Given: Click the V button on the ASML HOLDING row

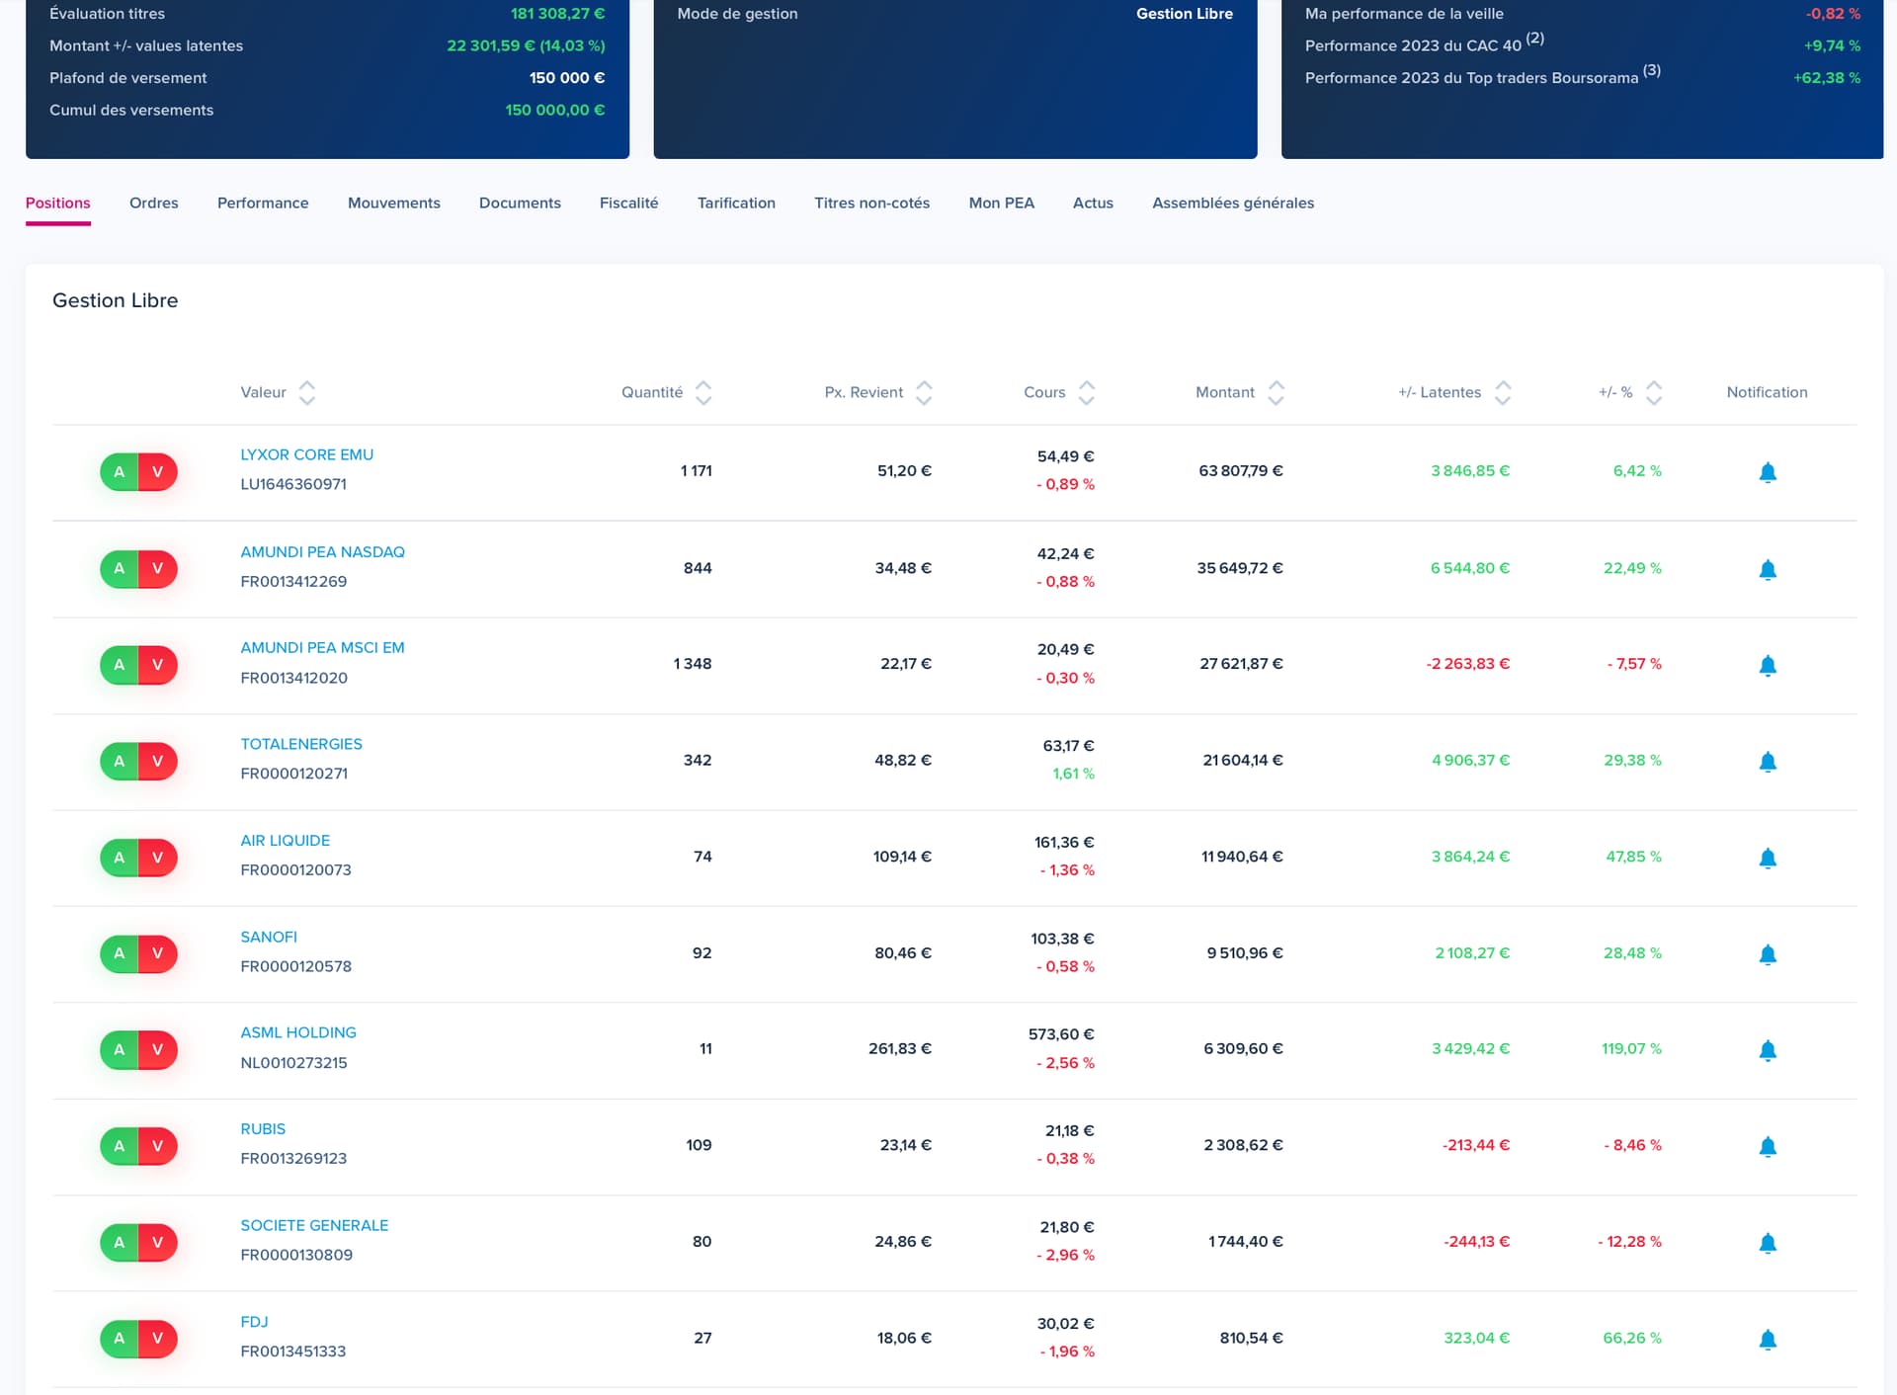Looking at the screenshot, I should click(157, 1049).
